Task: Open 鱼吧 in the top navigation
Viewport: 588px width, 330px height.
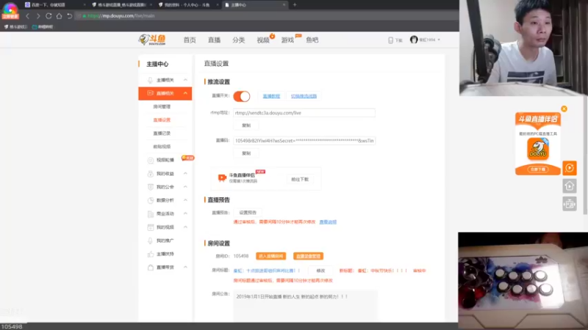Action: (x=312, y=40)
